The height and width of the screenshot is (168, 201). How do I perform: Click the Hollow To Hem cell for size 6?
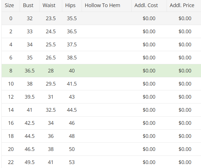point(107,58)
